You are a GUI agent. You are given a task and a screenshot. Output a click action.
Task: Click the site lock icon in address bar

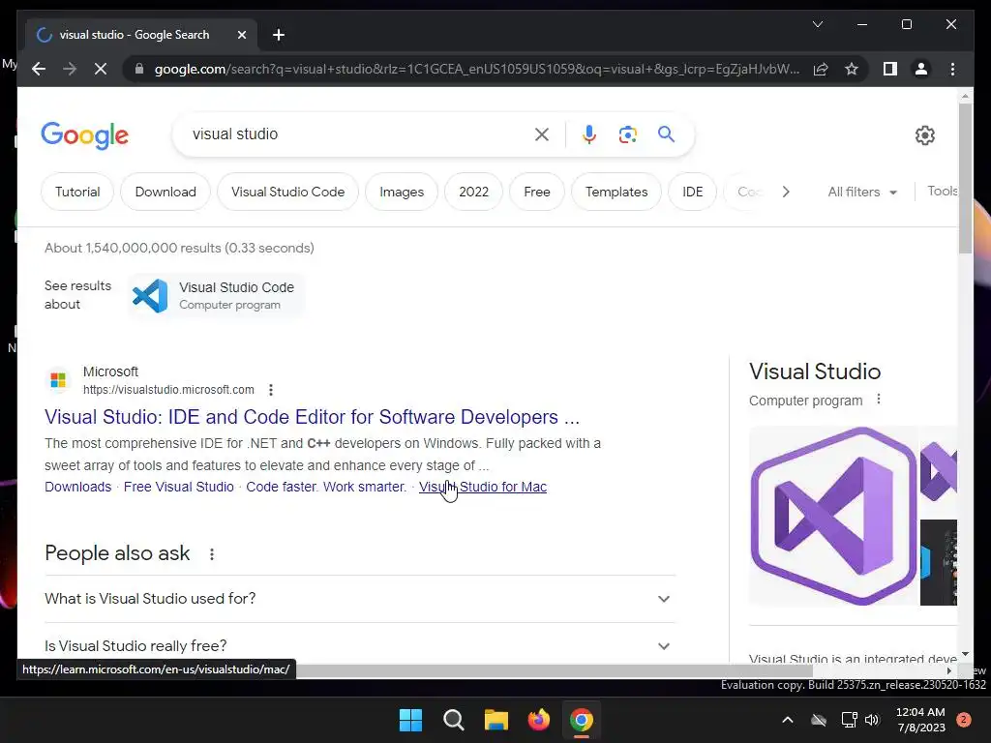click(x=139, y=69)
